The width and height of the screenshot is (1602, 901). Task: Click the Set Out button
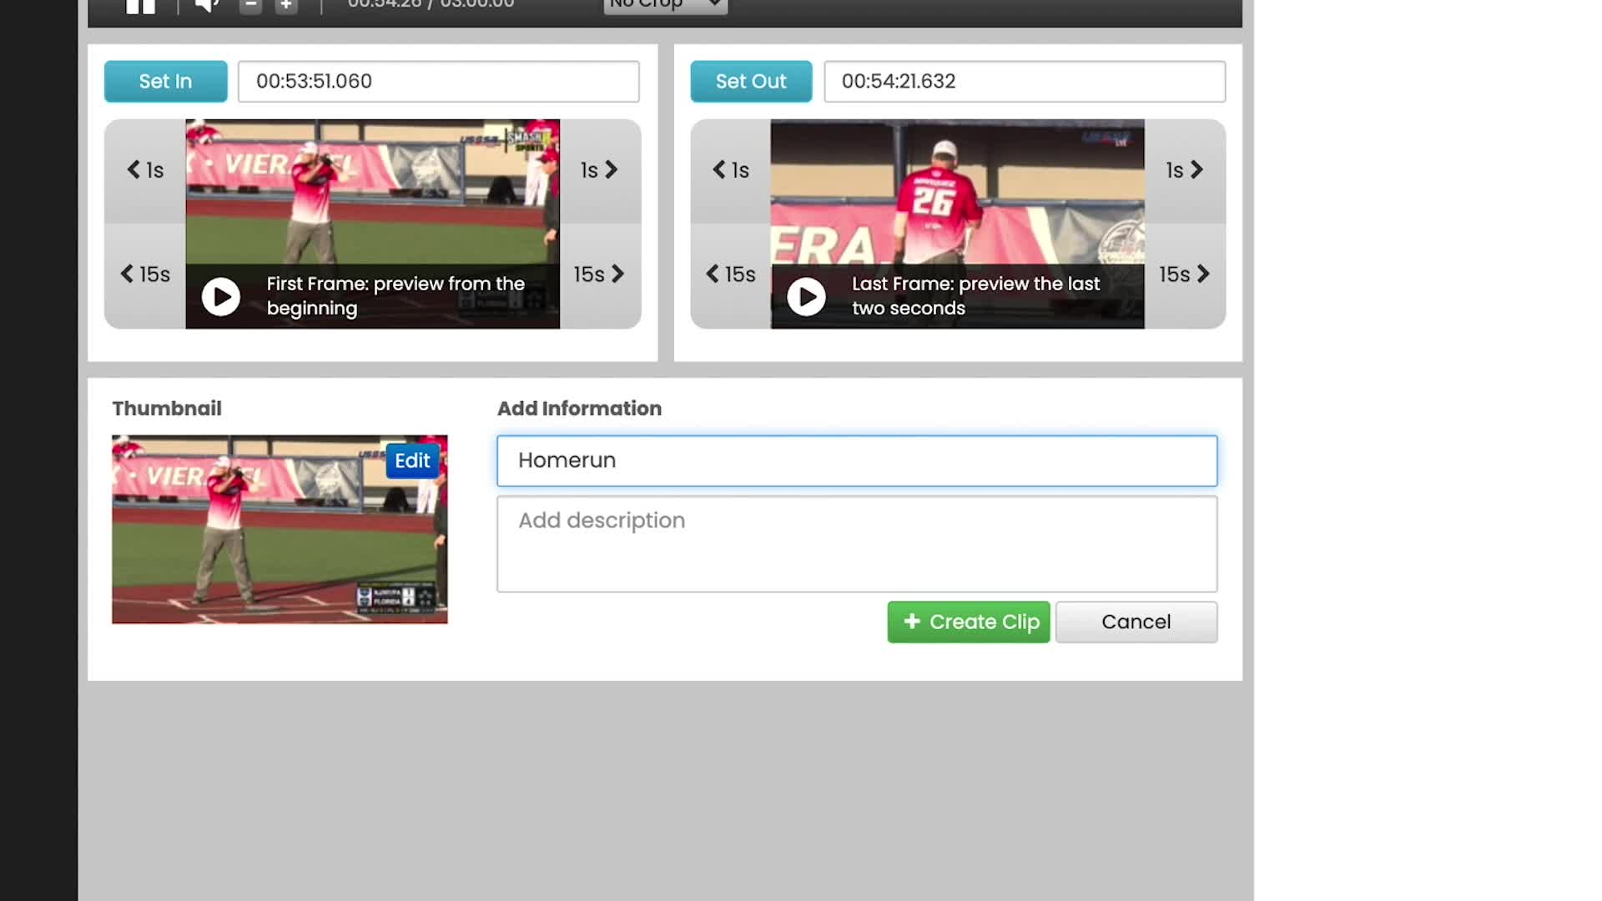click(x=750, y=81)
